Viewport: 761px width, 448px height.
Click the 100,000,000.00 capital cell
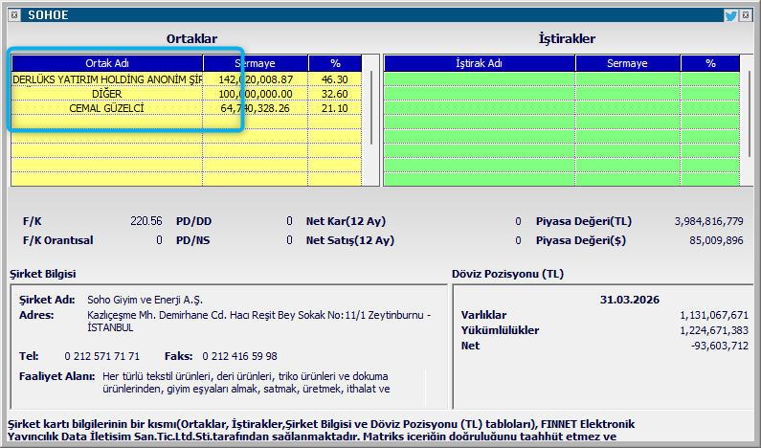point(256,94)
